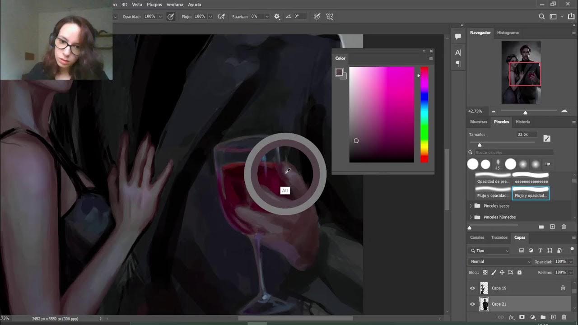This screenshot has height=325, width=578.
Task: Create new brush plus icon in Pinceles
Action: point(552,227)
